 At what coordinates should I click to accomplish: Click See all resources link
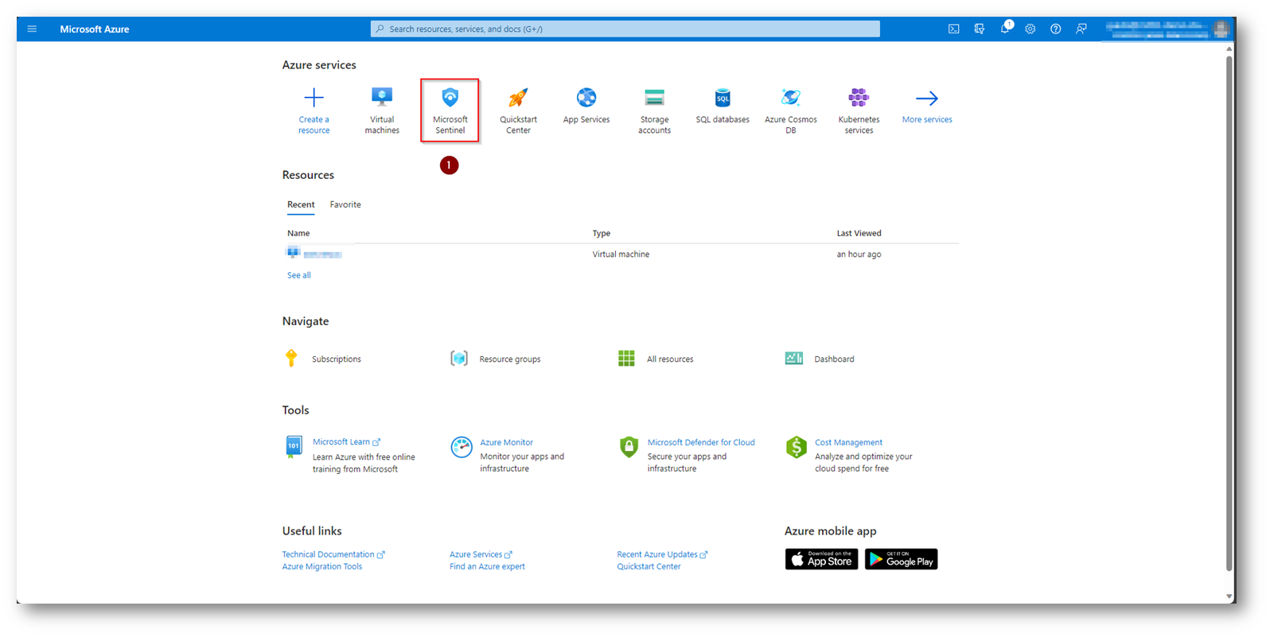coord(299,275)
